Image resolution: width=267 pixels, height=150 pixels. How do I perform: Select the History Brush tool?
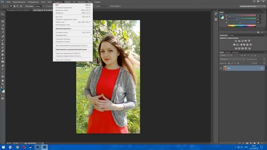pos(3,47)
